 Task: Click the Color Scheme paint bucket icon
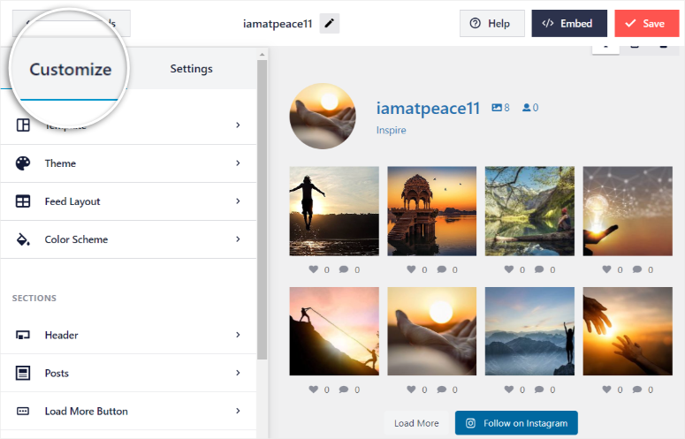23,239
